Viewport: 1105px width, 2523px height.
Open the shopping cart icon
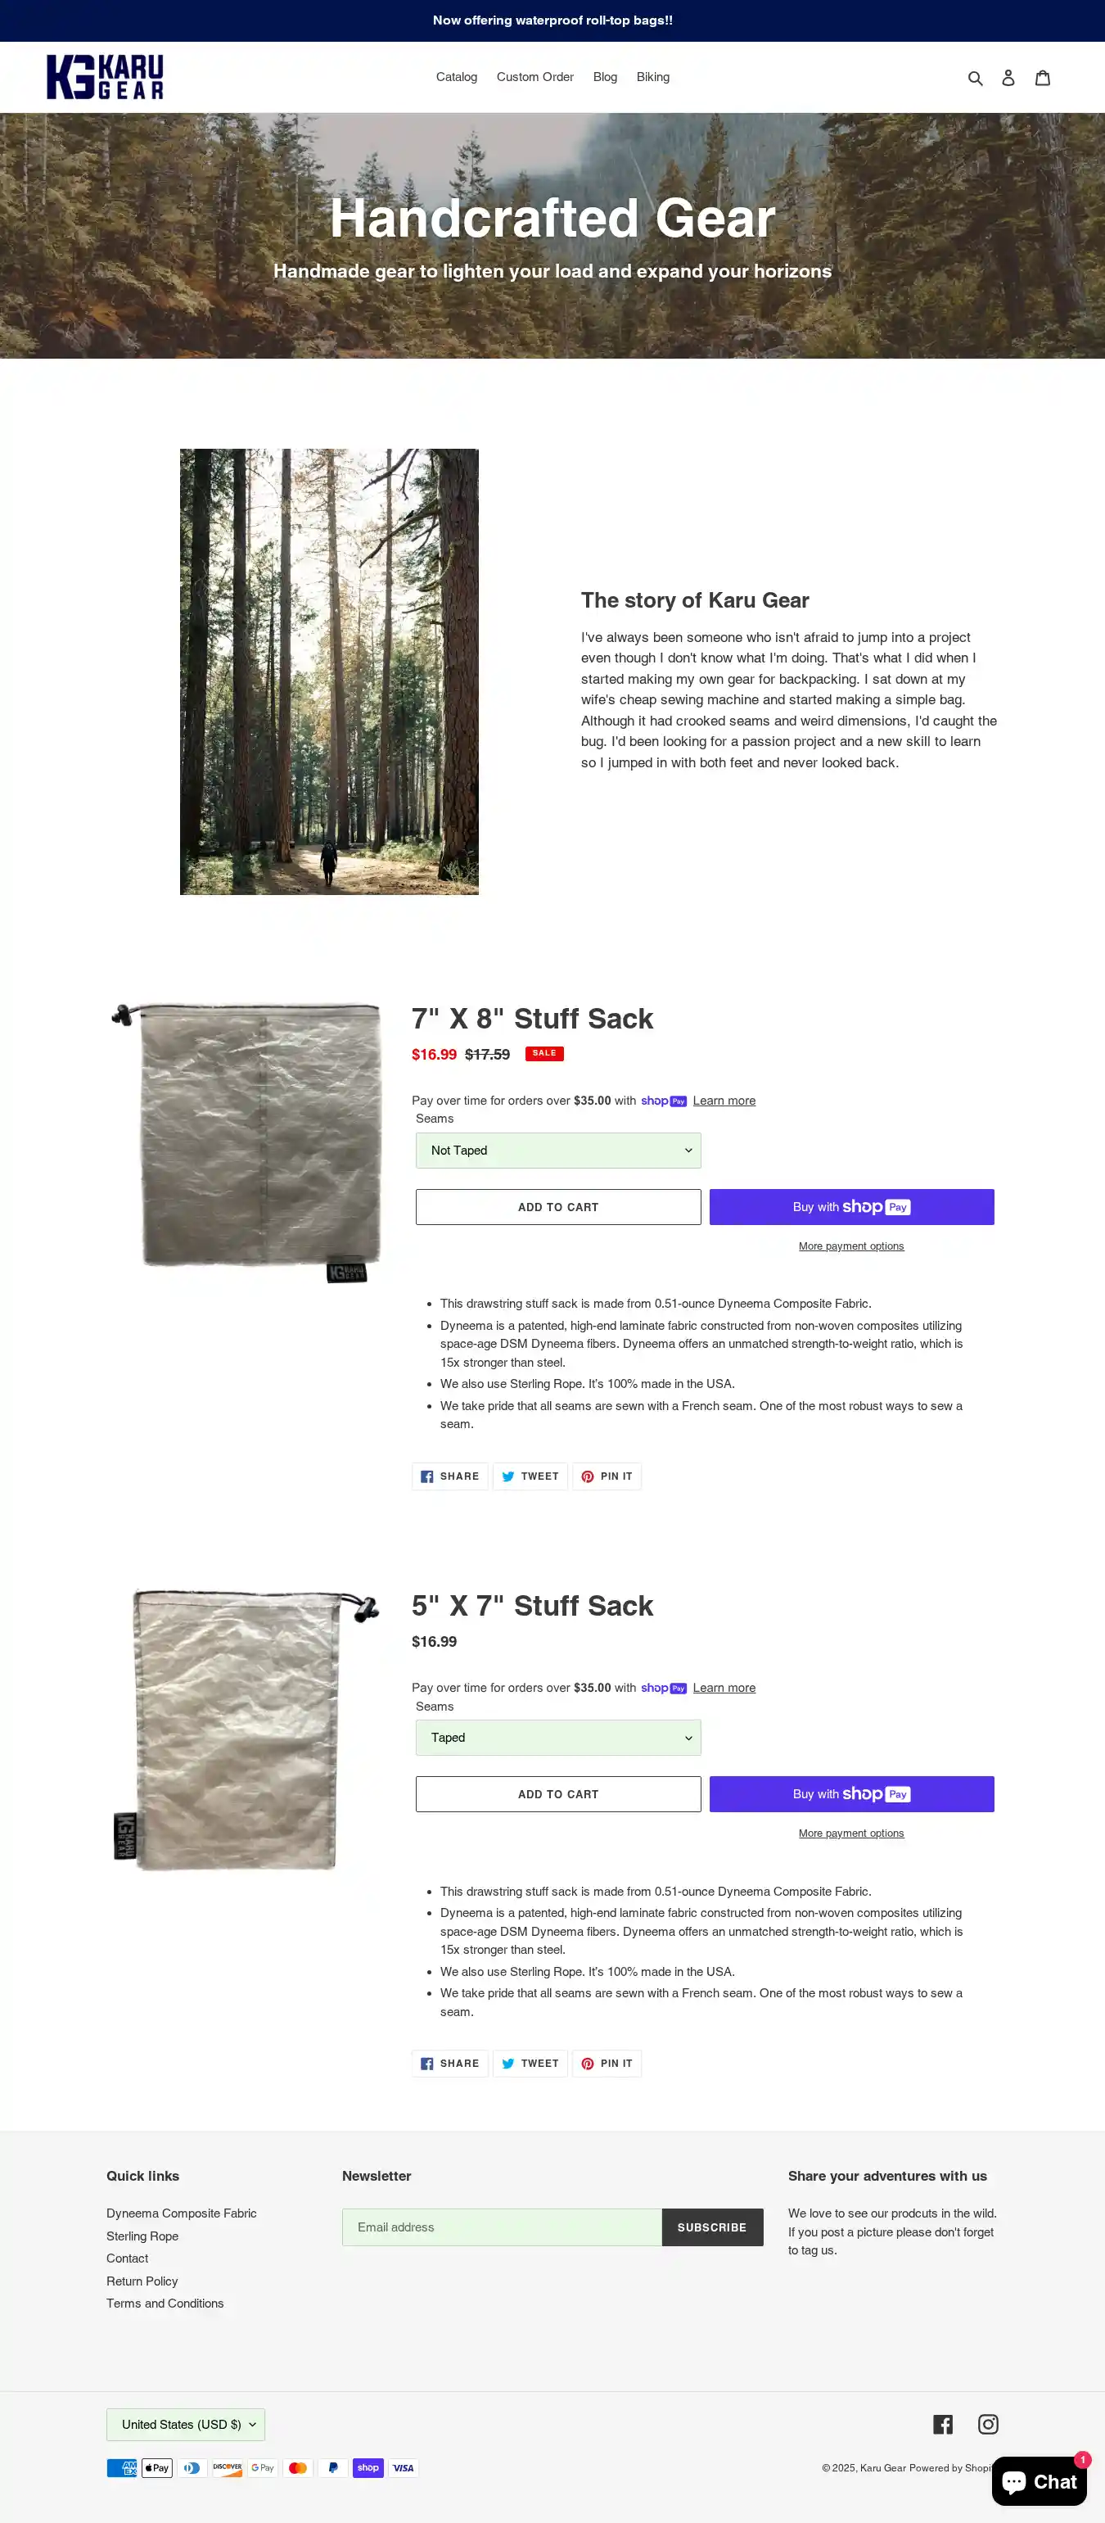click(1042, 77)
